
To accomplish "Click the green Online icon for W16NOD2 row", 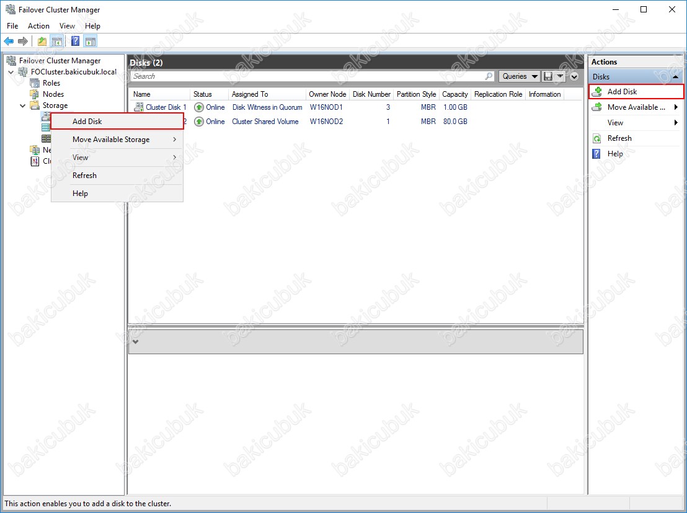I will (199, 122).
